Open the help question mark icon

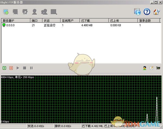(x=147, y=12)
